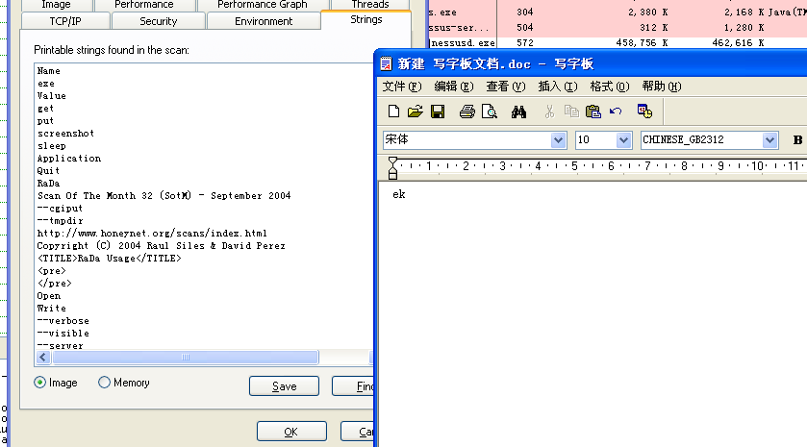The width and height of the screenshot is (807, 447).
Task: Click the font size field showing 10
Action: point(595,140)
